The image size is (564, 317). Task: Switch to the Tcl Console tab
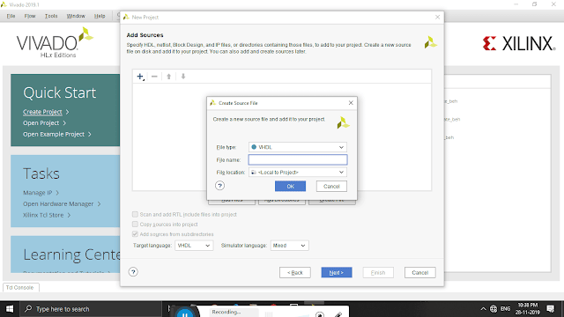(x=21, y=288)
